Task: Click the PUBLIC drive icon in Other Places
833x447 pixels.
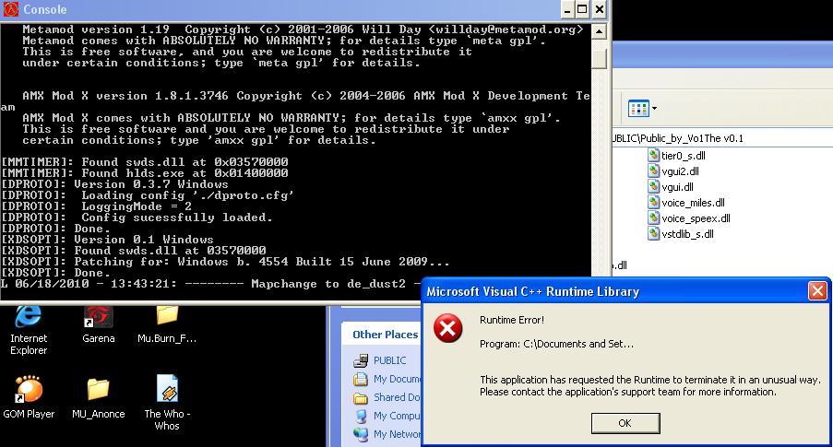Action: point(361,360)
